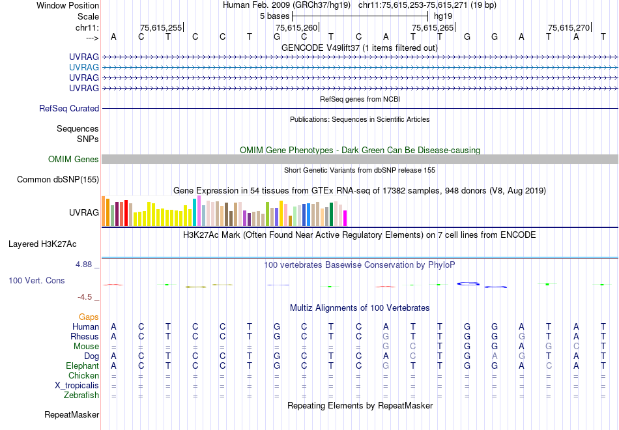This screenshot has height=430, width=619.
Task: Click 100 vertebrates Basewise Conservation by PhyloP title
Action: [x=360, y=265]
